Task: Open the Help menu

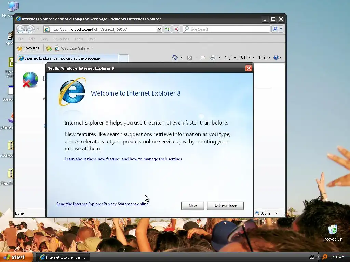Action: pos(92,39)
